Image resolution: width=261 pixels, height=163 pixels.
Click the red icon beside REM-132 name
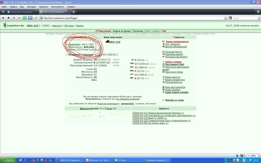107,42
